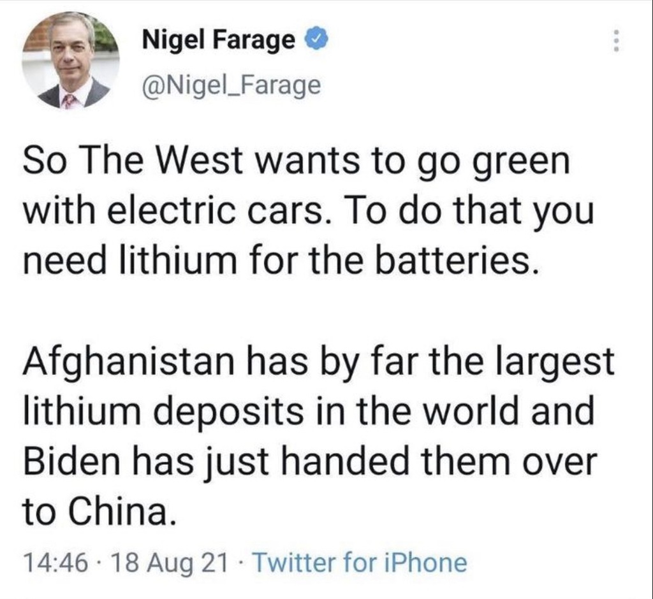The height and width of the screenshot is (599, 653).
Task: Open the circular profile picture
Action: pos(71,61)
